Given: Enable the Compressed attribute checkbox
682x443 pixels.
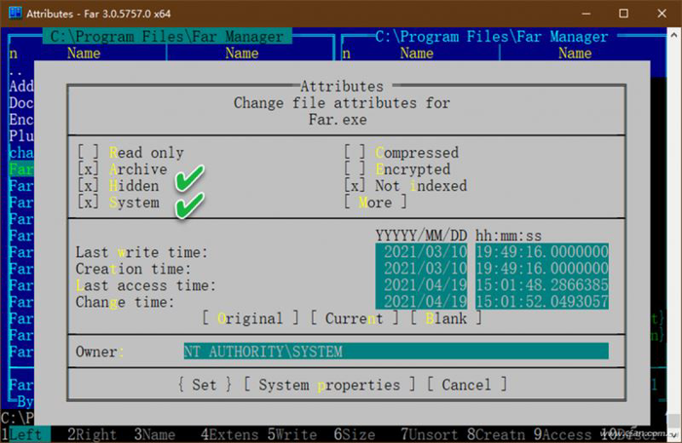Looking at the screenshot, I should (x=355, y=153).
